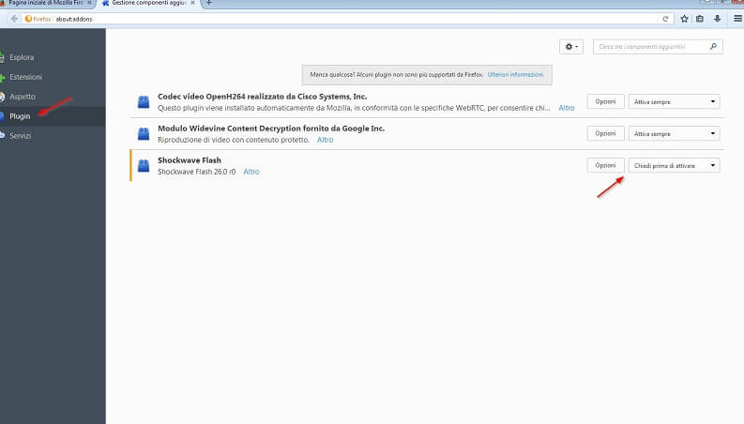The height and width of the screenshot is (424, 744).
Task: Click the Shockwave Flash 26.0 r0 version text
Action: click(196, 172)
